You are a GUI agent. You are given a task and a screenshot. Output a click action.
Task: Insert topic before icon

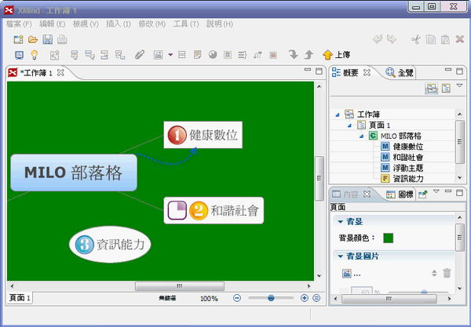pos(104,55)
